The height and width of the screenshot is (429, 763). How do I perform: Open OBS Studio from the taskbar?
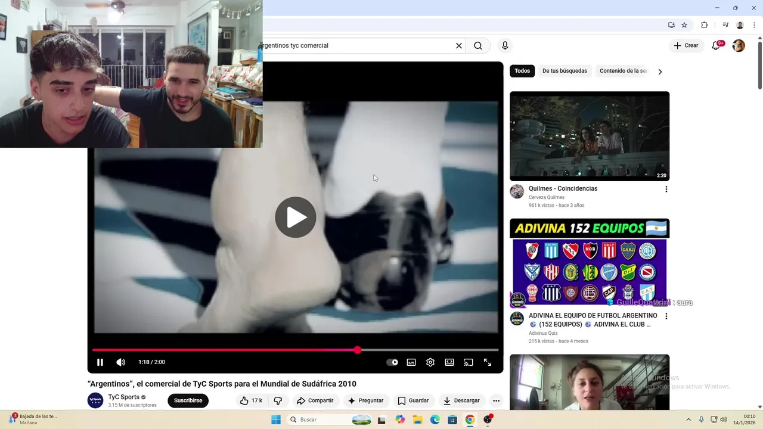(488, 419)
